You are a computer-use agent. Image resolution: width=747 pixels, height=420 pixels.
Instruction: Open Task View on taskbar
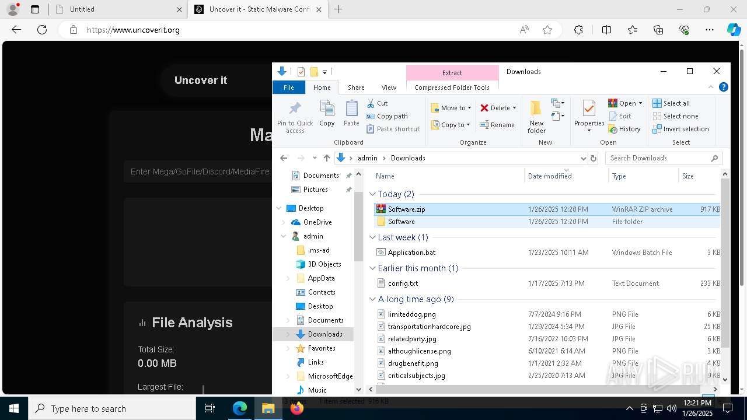click(x=211, y=408)
